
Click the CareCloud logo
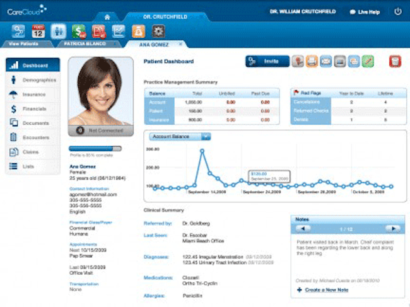(x=26, y=11)
